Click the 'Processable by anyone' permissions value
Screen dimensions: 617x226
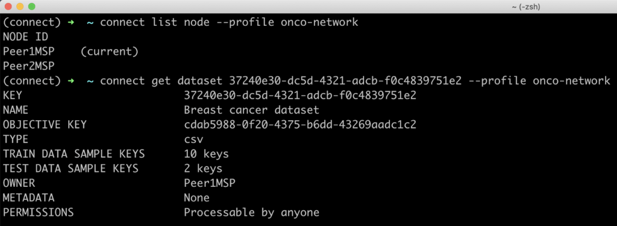tap(251, 212)
